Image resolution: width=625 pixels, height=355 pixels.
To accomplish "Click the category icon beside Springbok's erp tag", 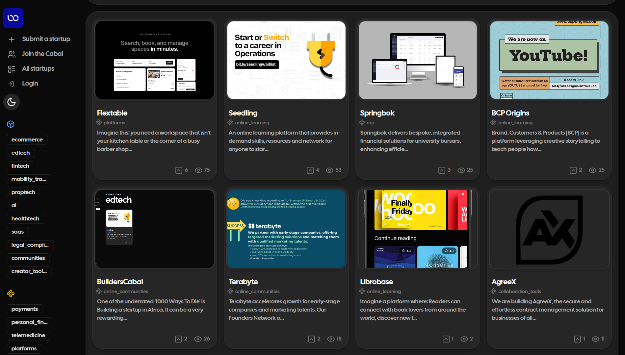I will (362, 122).
